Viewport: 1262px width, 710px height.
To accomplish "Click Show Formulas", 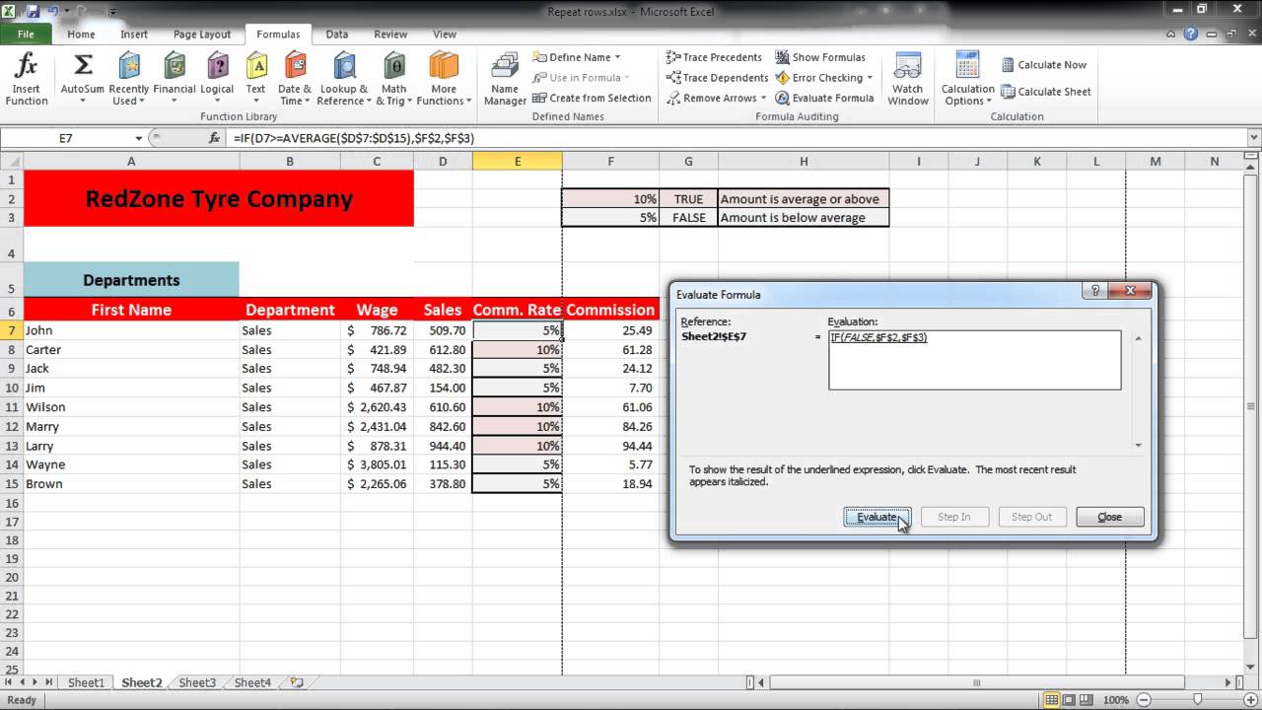I will (x=820, y=57).
